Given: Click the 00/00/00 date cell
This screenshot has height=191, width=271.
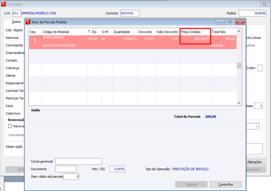Looking at the screenshot, I should click(x=217, y=45).
